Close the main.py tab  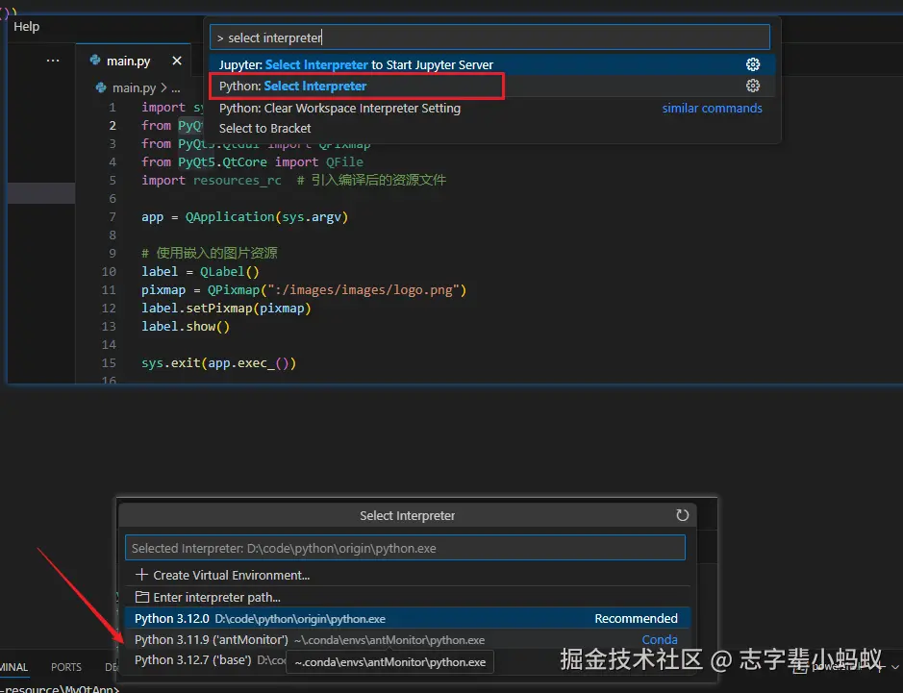pyautogui.click(x=177, y=61)
